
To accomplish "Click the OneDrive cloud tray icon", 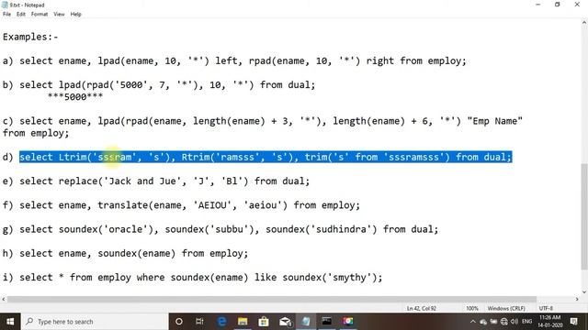I will tap(483, 322).
